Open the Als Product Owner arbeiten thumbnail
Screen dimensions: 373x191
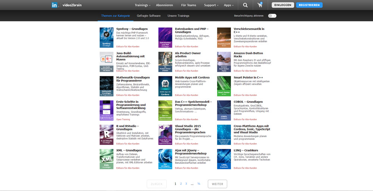coord(165,62)
